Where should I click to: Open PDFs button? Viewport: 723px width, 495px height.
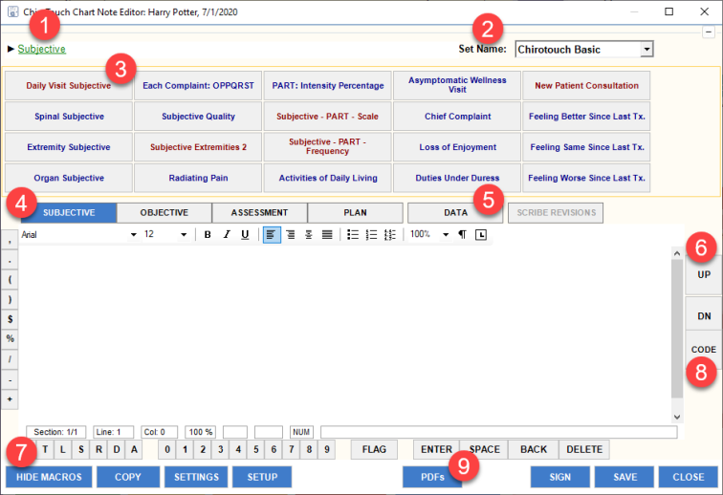[432, 477]
